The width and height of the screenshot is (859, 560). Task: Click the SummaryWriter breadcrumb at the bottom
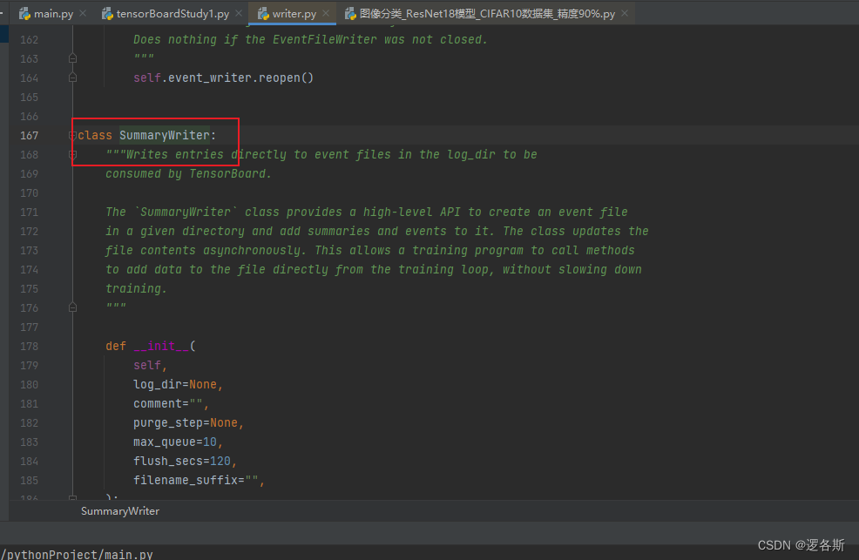119,511
